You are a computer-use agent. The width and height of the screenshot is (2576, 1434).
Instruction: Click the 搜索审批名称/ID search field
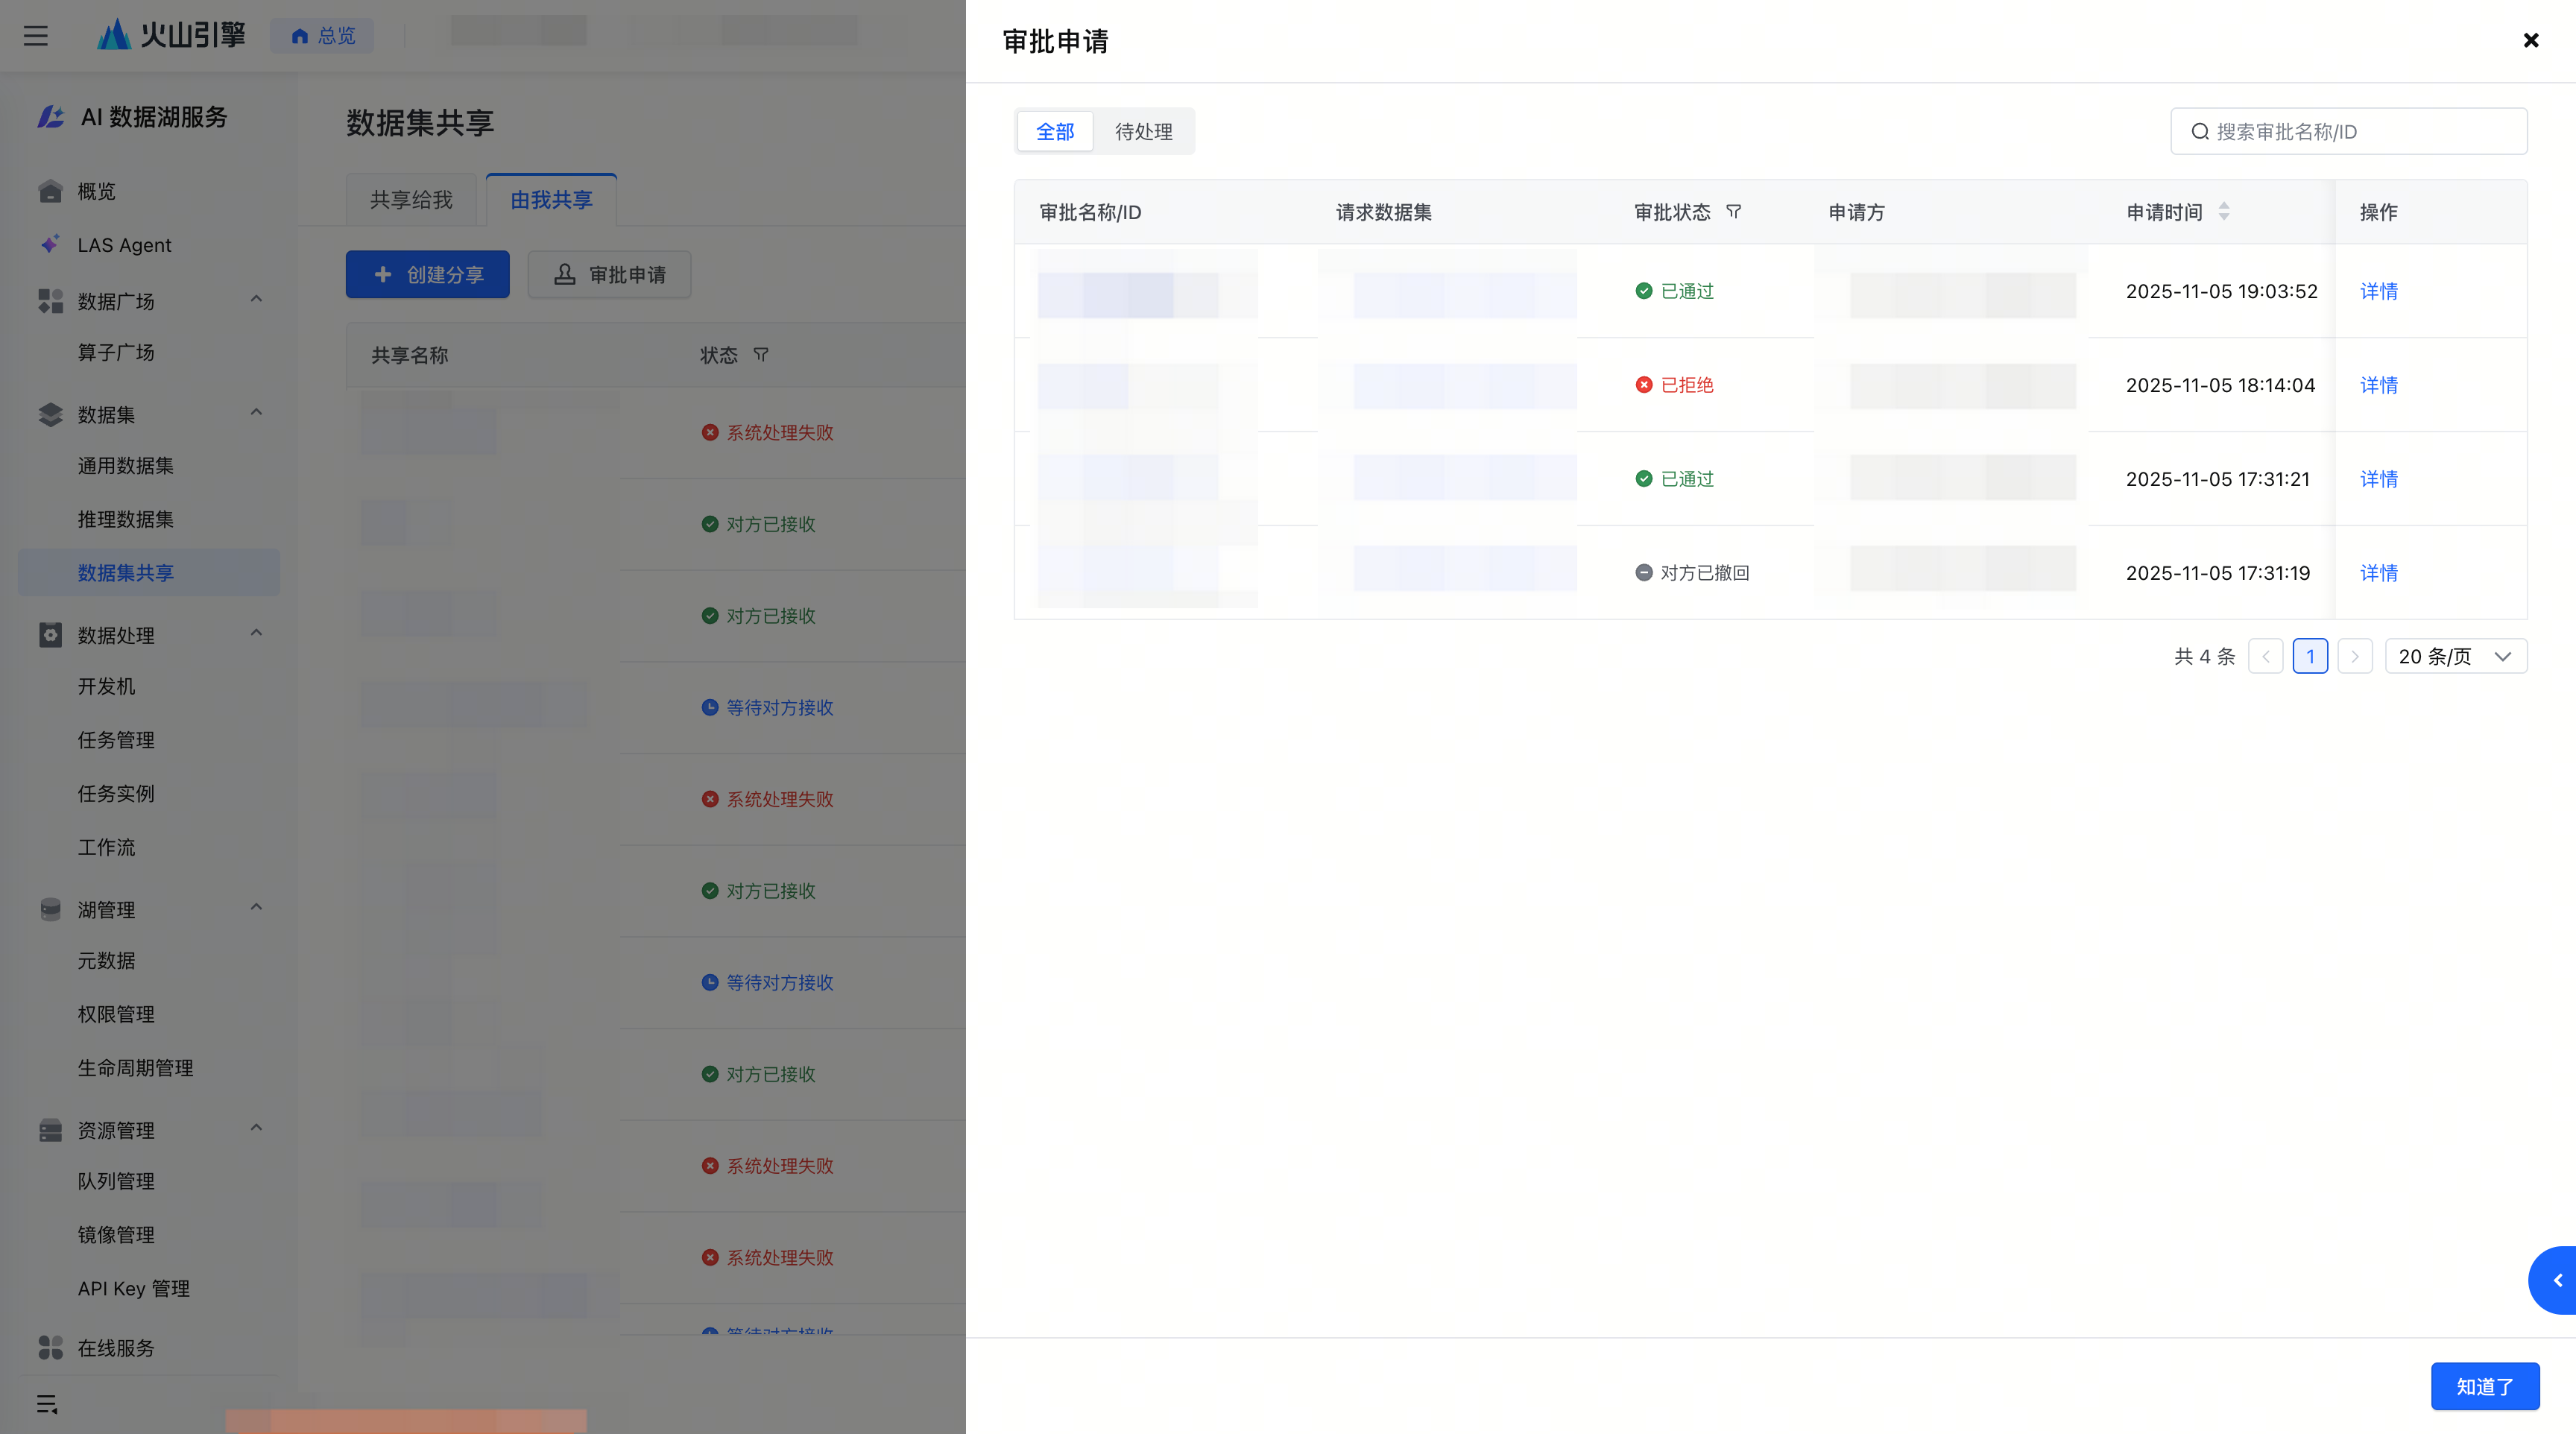2349,132
